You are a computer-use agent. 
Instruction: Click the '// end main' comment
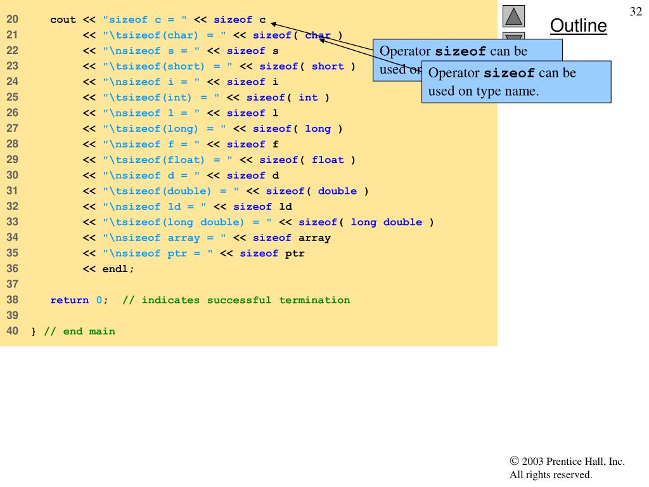point(79,331)
